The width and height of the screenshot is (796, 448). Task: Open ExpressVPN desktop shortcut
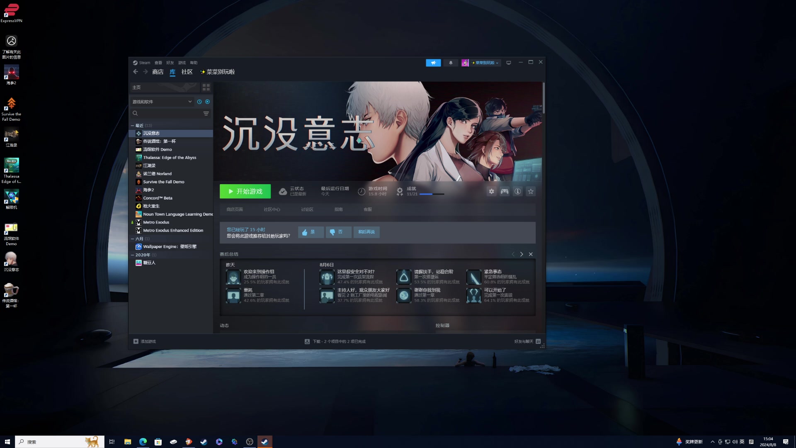(x=11, y=12)
